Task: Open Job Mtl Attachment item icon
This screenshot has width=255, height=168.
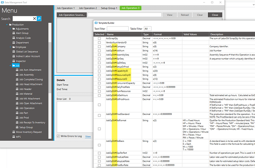Action: [x=17, y=98]
